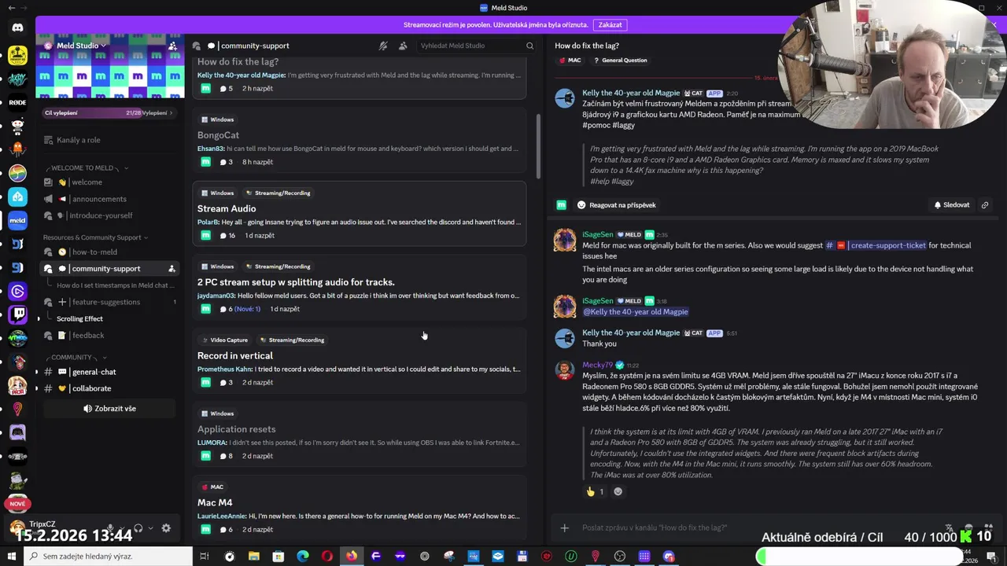This screenshot has height=566, width=1007.
Task: Open the rainbow-colored server icon in sidebar
Action: (x=17, y=173)
